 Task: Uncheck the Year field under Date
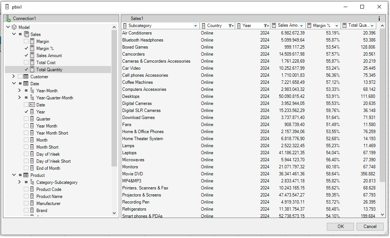26,112
